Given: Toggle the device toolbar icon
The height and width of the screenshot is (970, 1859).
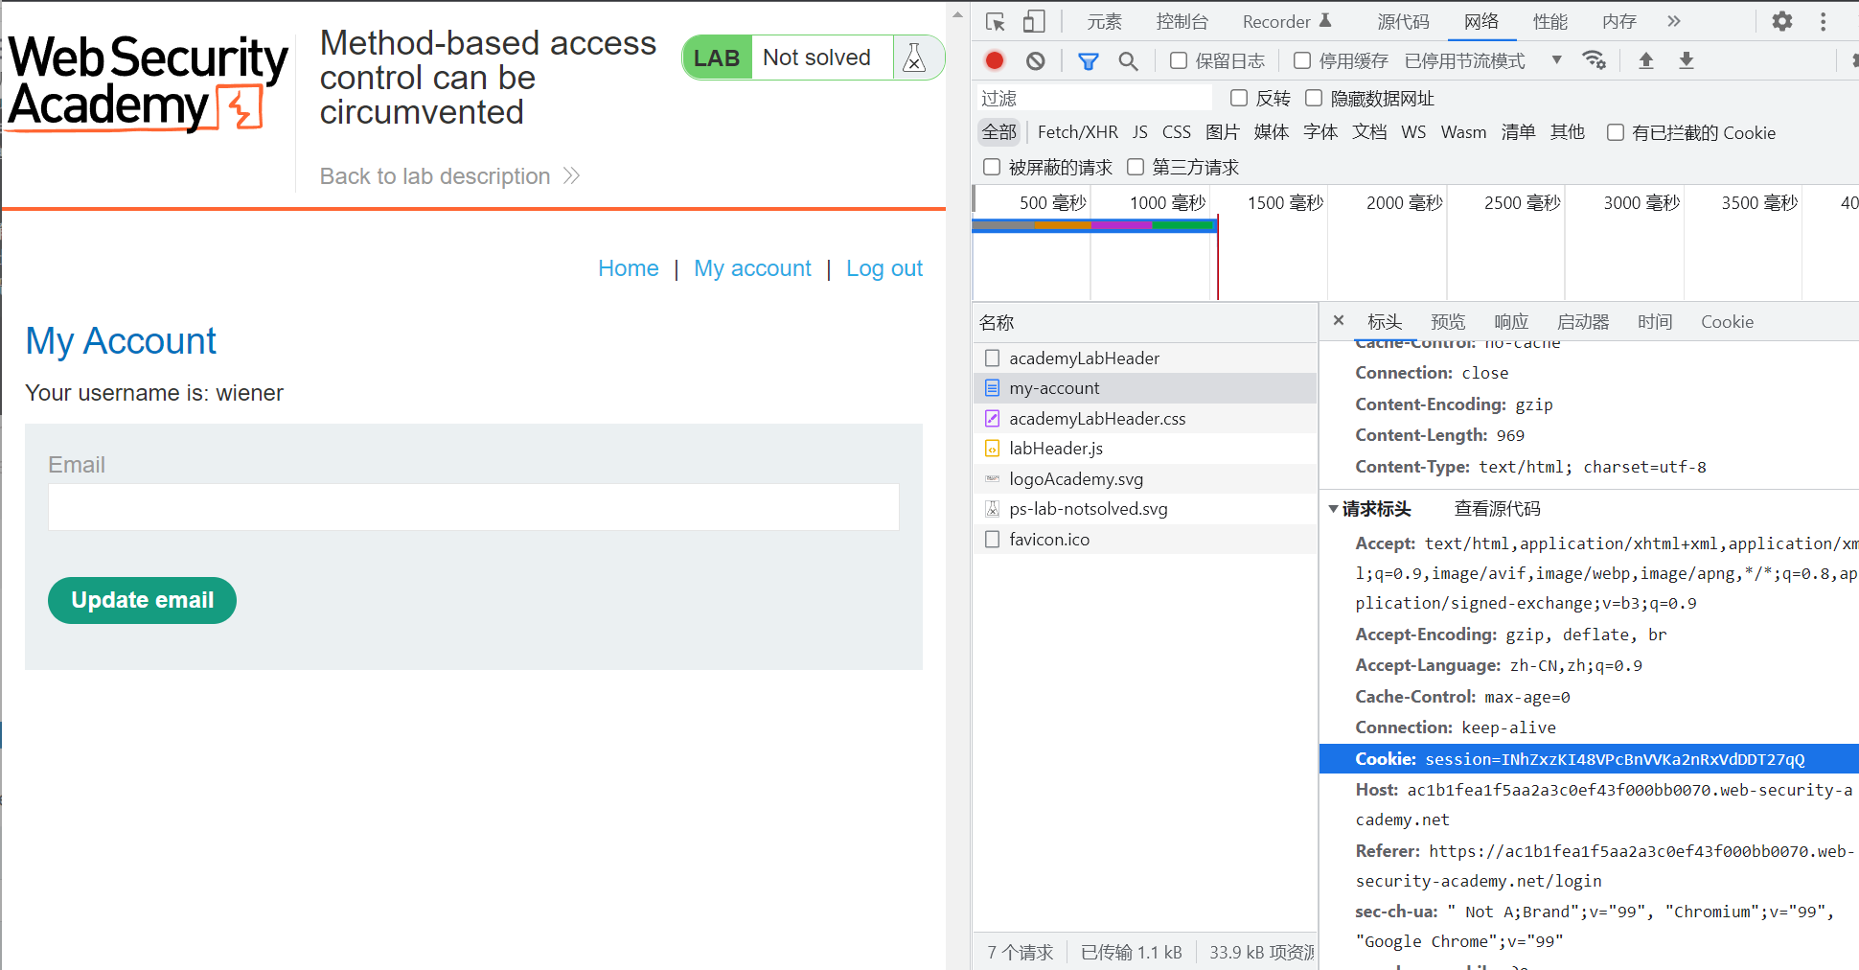Looking at the screenshot, I should pos(1034,21).
